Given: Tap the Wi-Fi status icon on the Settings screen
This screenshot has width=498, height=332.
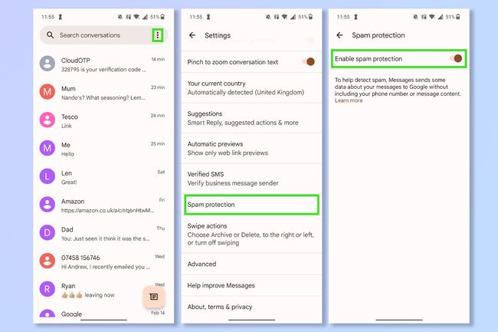Looking at the screenshot, I should [x=284, y=17].
